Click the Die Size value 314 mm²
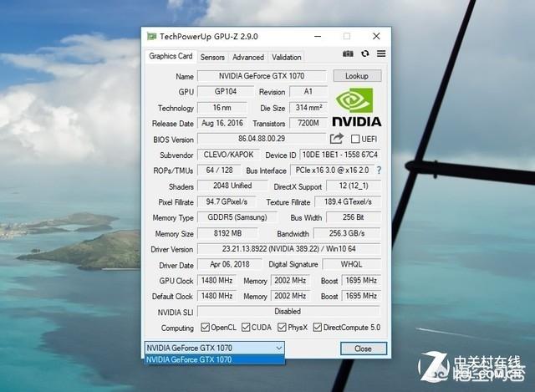This screenshot has height=392, width=535. click(308, 108)
